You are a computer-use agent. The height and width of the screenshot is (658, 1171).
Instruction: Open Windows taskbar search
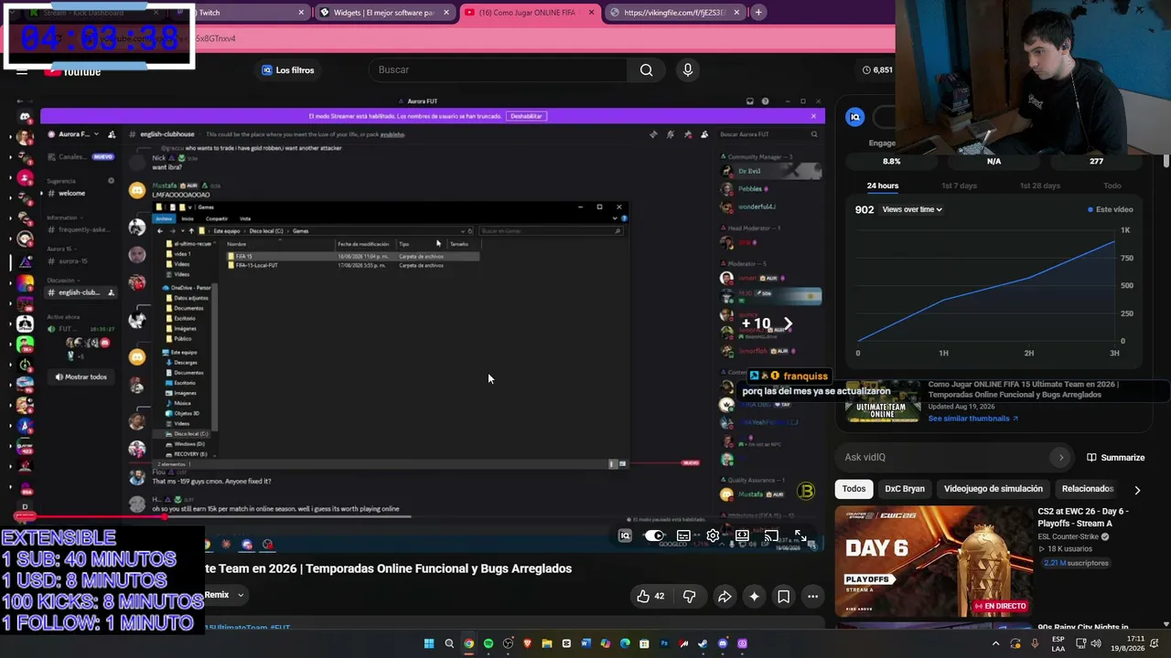[x=449, y=643]
